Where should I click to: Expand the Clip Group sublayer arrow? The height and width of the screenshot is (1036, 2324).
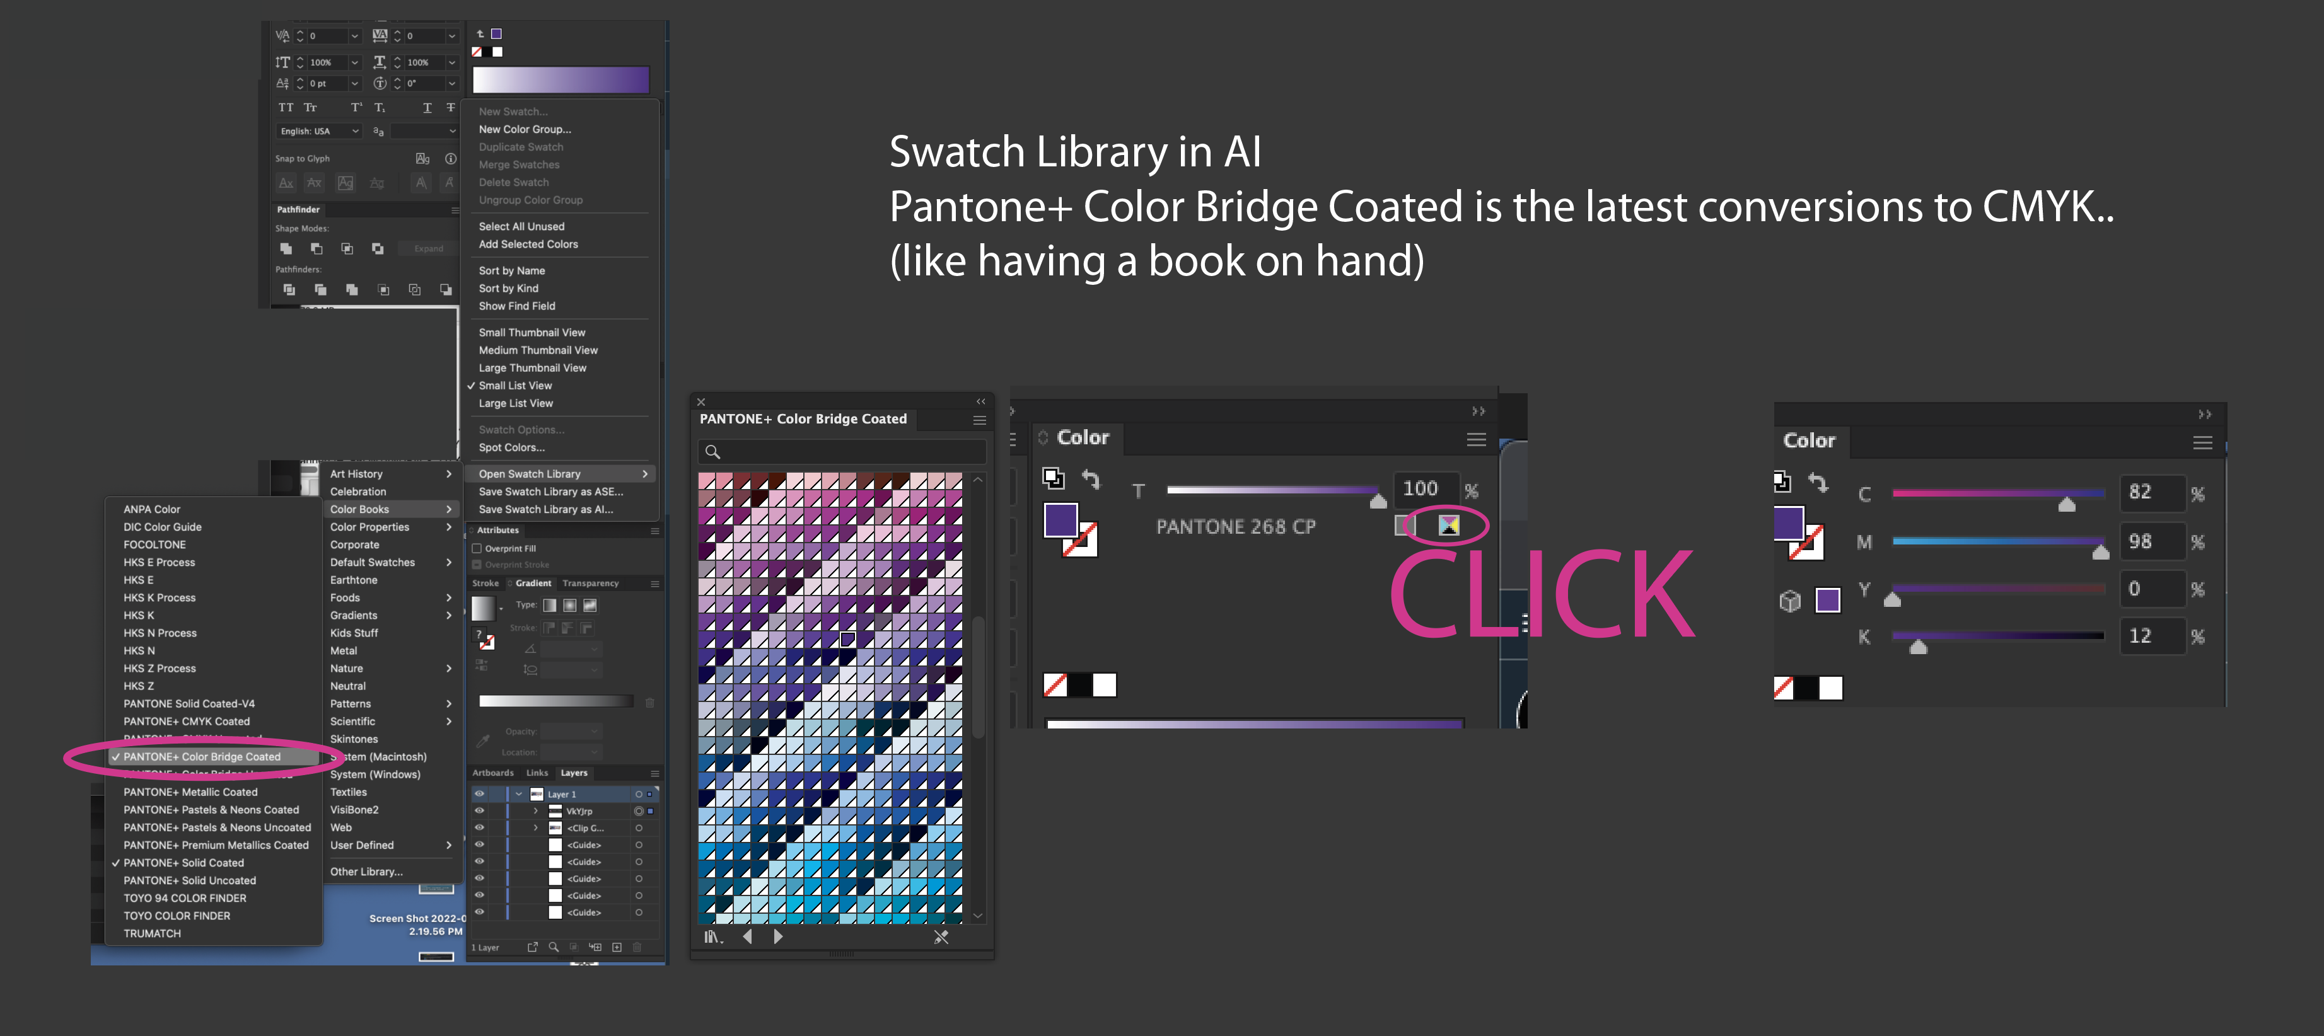tap(536, 827)
